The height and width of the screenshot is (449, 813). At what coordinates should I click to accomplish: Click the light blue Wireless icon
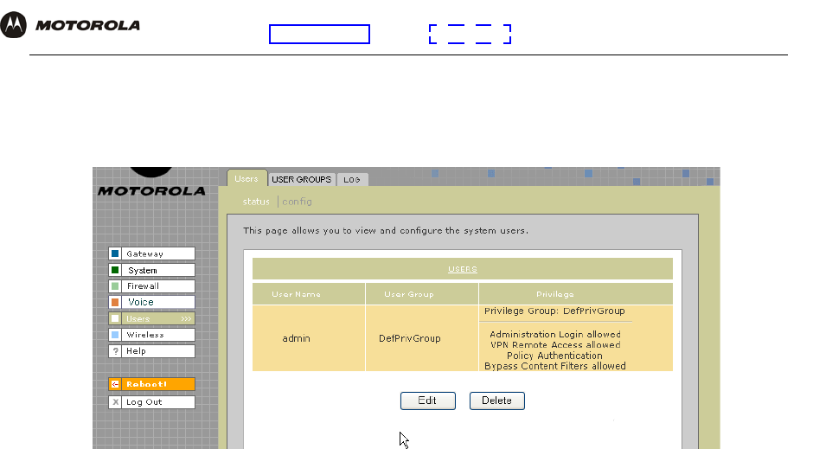115,335
